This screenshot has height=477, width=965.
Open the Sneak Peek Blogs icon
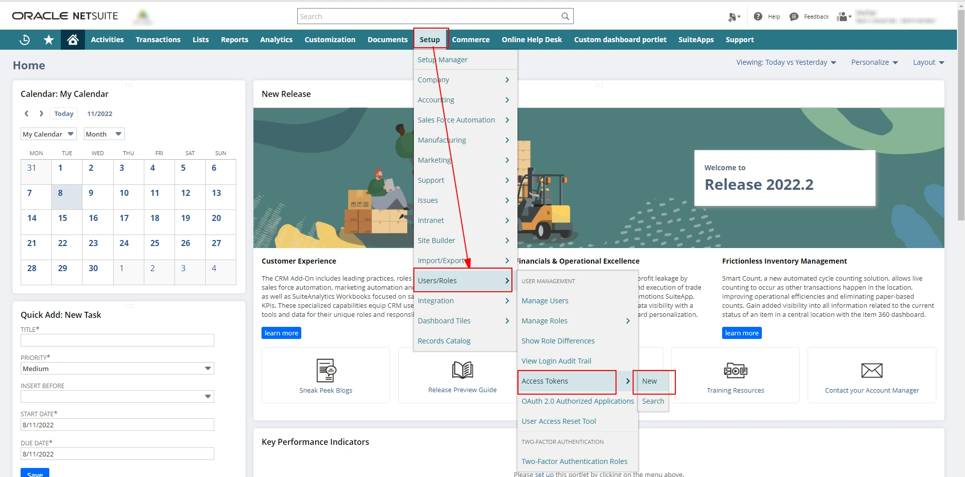pyautogui.click(x=326, y=371)
